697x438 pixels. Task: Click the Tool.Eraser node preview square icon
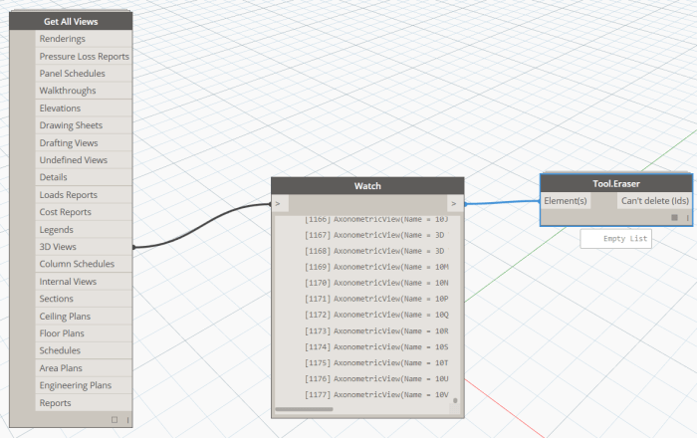pos(674,217)
